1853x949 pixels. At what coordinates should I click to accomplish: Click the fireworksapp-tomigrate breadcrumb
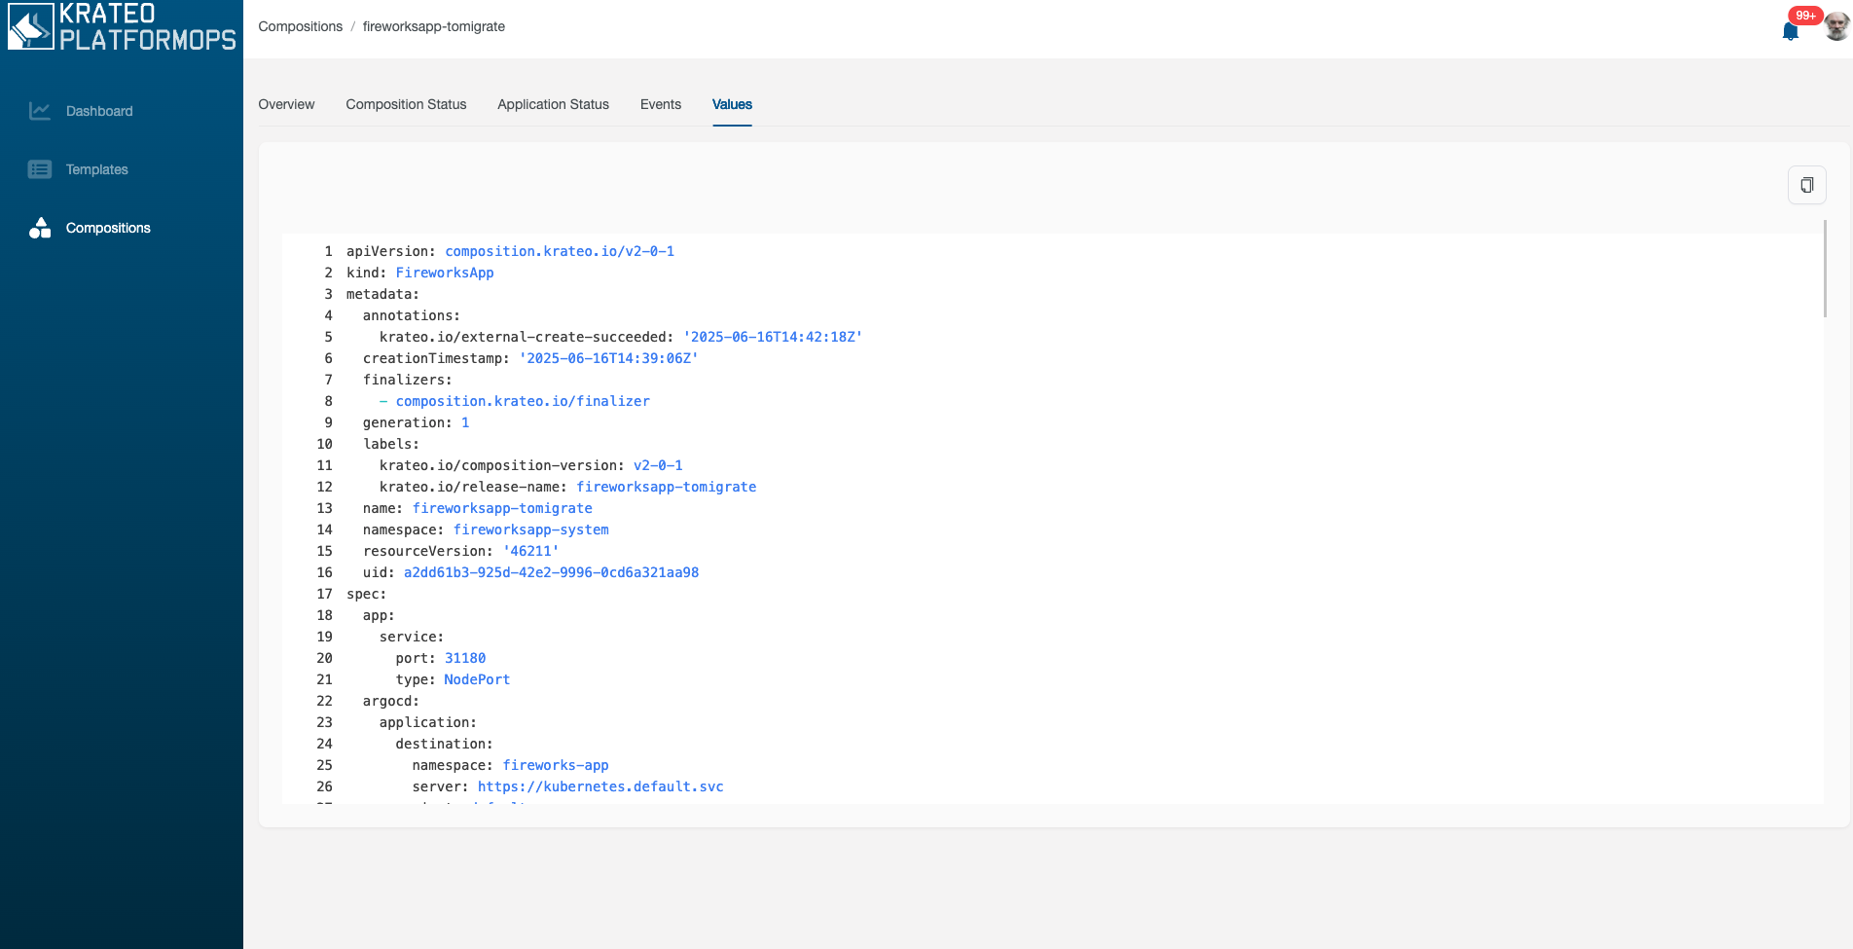434,26
